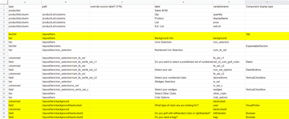Click the 'Background Info' label cell
This screenshot has width=289, height=119.
pyautogui.click(x=183, y=38)
